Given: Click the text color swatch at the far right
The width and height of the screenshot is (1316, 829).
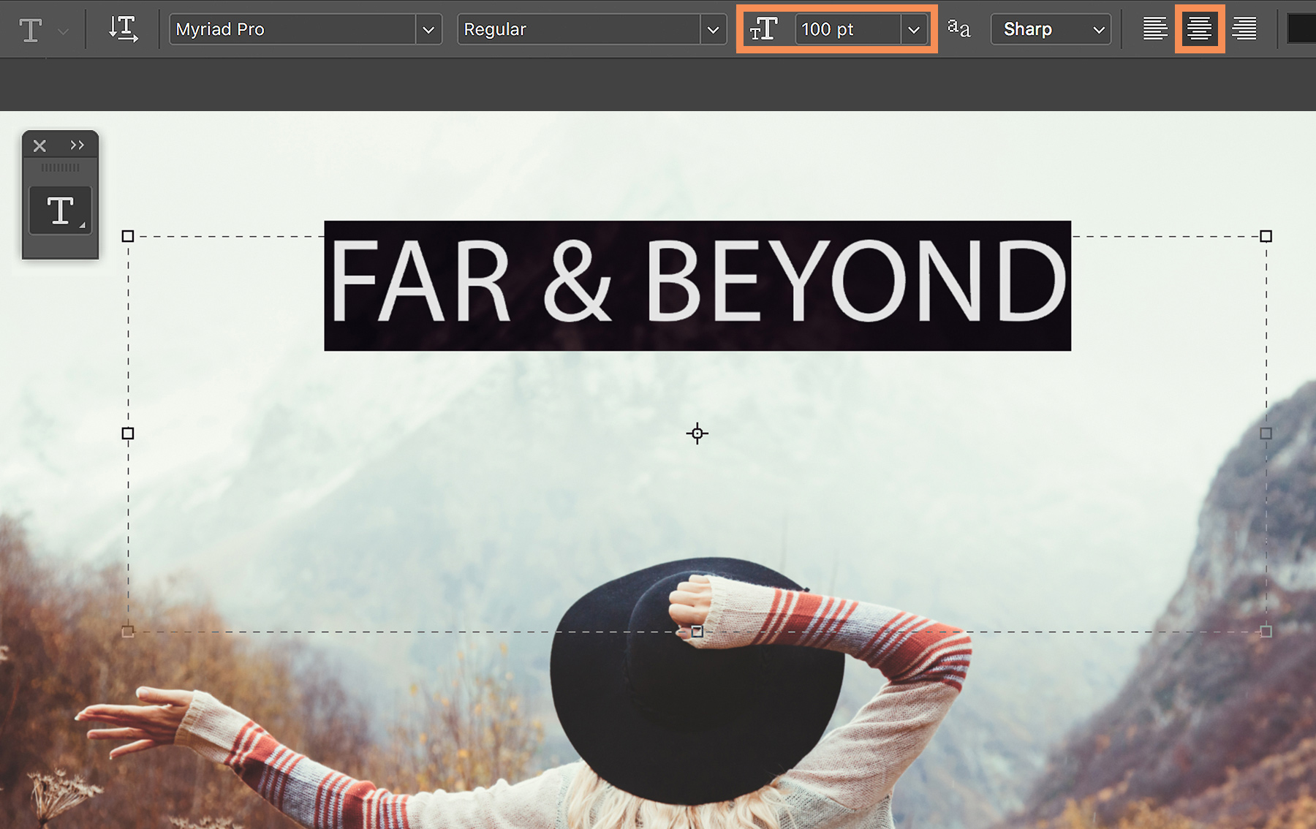Looking at the screenshot, I should 1305,29.
